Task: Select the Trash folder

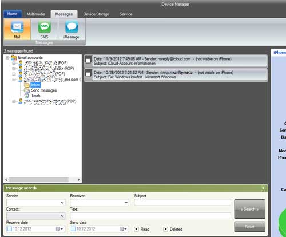Action: pos(35,96)
